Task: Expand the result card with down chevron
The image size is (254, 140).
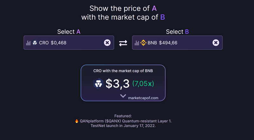Action: [123, 96]
